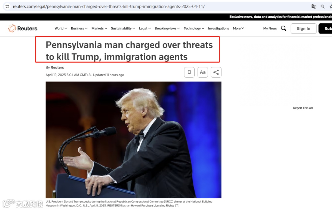
Task: Bookmark this article with the bookmark icon
Action: pos(189,72)
